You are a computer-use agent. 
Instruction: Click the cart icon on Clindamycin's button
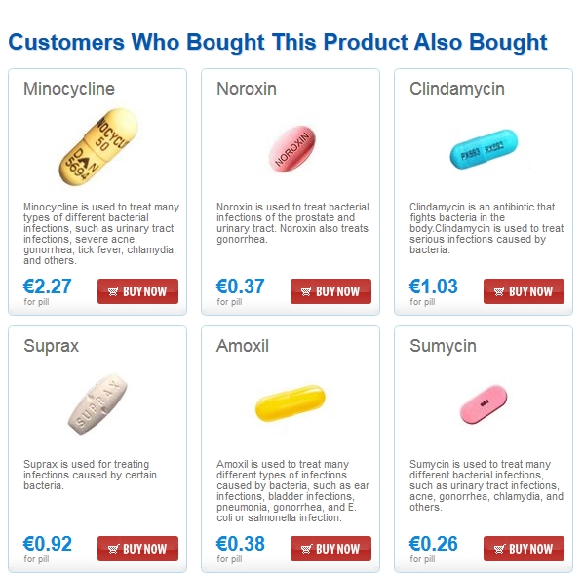tap(500, 291)
